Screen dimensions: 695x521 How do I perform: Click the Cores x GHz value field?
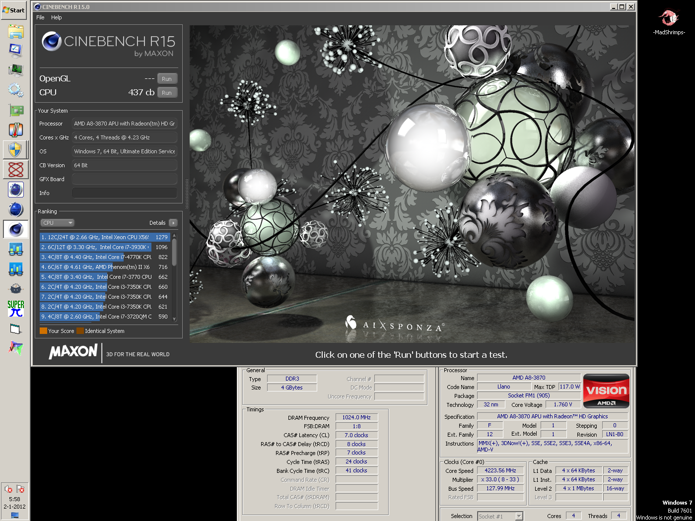pos(125,137)
